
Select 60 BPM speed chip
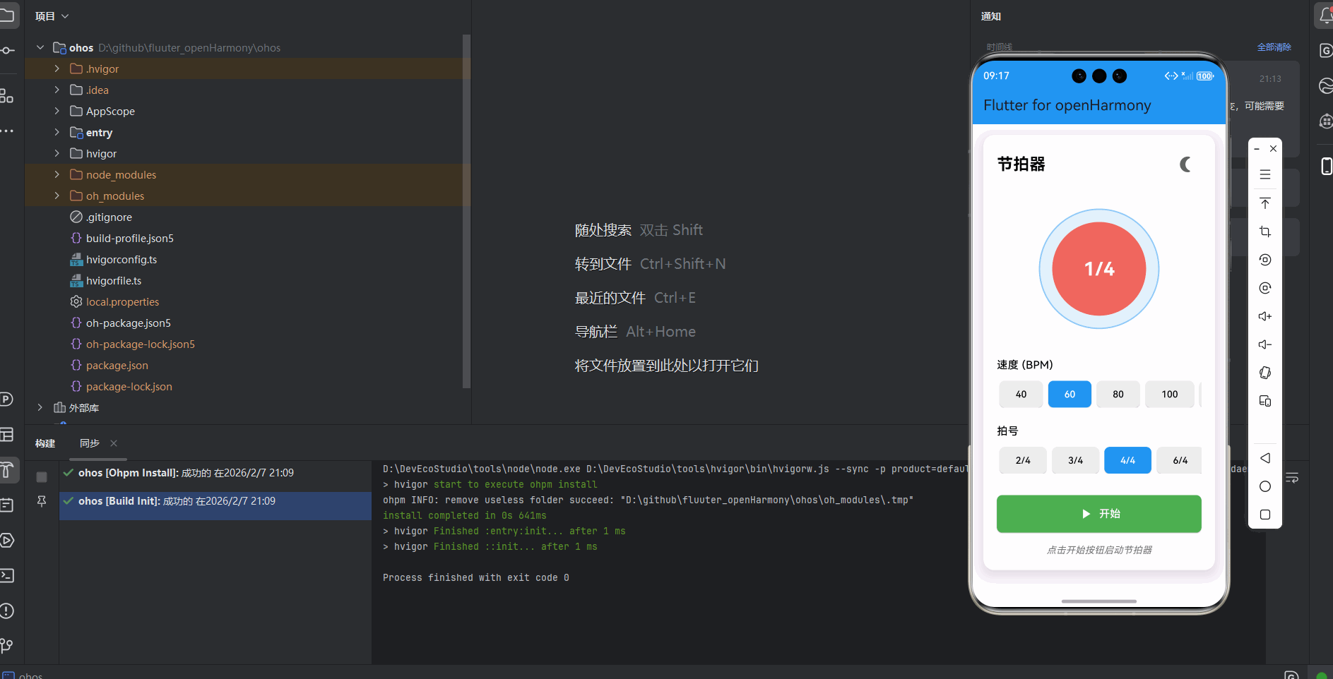pos(1070,394)
